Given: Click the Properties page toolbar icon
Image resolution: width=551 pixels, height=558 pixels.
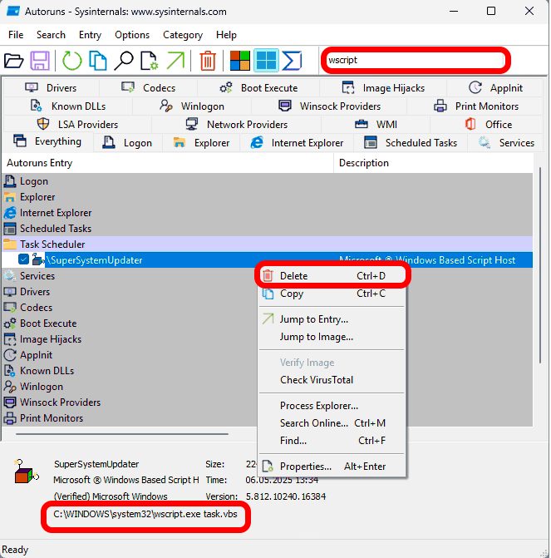Looking at the screenshot, I should pos(149,61).
